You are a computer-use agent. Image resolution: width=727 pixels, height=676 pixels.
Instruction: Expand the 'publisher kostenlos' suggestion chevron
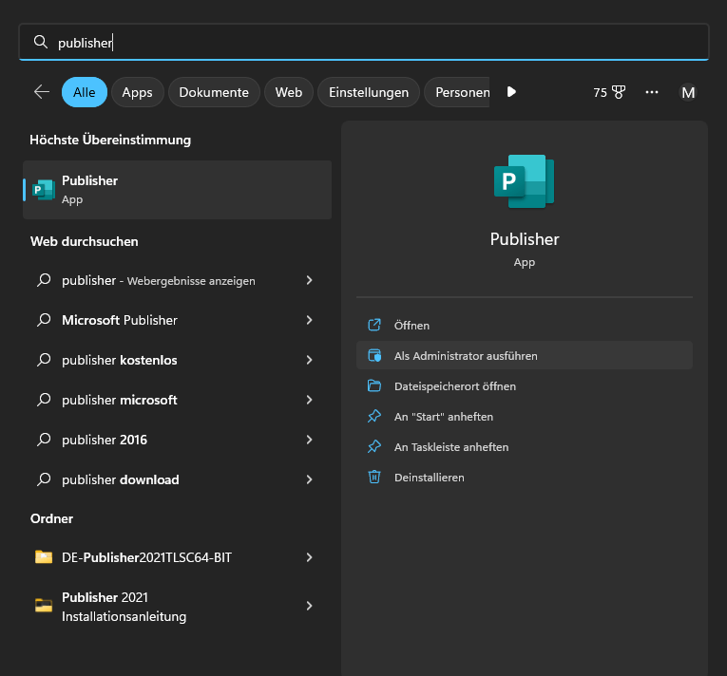tap(309, 360)
